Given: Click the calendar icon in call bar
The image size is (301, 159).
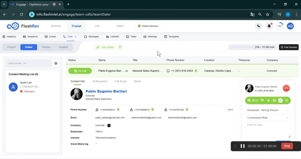Looking at the screenshot, I should click(x=274, y=100).
